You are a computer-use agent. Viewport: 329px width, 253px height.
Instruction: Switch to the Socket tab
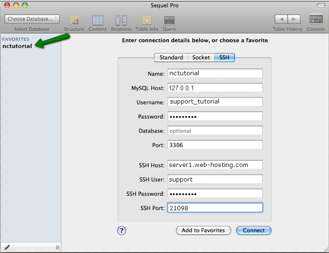coord(201,57)
